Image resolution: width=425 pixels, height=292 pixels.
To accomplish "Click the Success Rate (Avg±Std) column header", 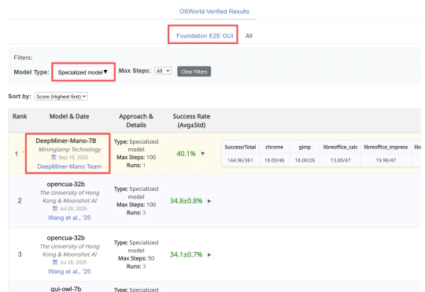I will pos(191,121).
